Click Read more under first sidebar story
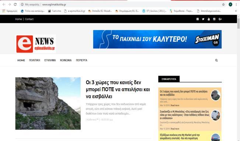The width and height of the screenshot is (240, 141). point(175,105)
